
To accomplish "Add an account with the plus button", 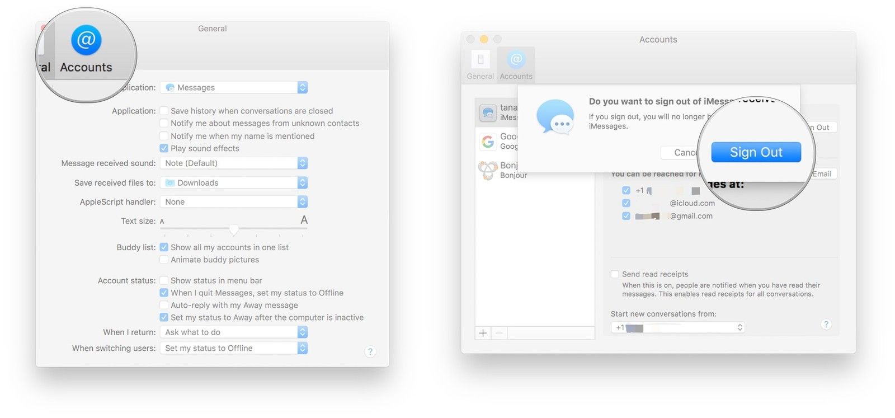I will tap(483, 333).
